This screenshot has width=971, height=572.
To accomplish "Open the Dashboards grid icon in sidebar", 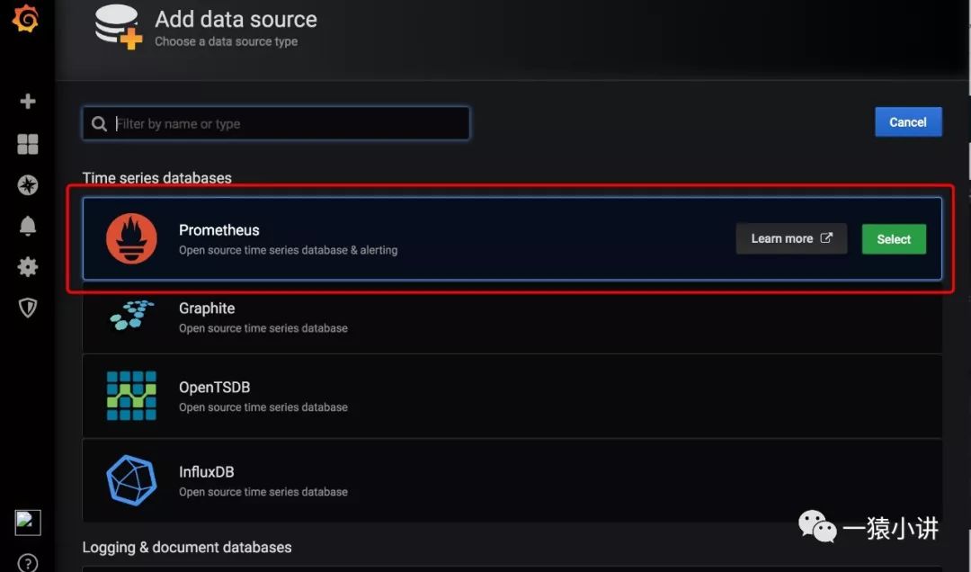I will (x=27, y=144).
